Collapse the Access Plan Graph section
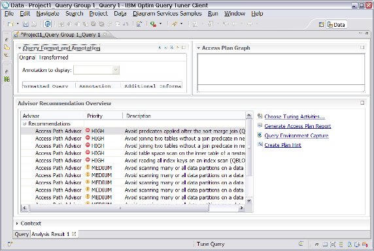 click(x=198, y=48)
